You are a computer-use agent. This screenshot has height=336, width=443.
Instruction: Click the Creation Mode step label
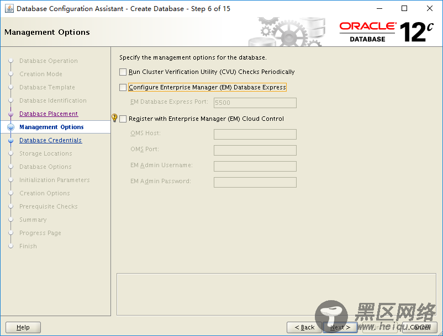pos(41,74)
